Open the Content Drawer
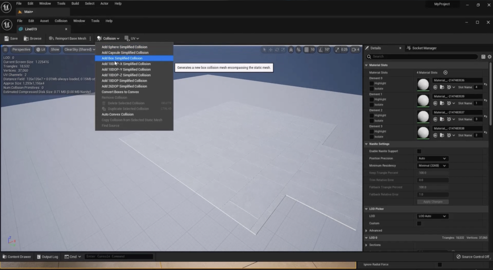Viewport: 493px width, 270px height. [17, 256]
